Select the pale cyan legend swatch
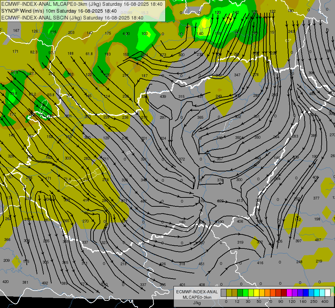The image size is (335, 308). point(322,293)
